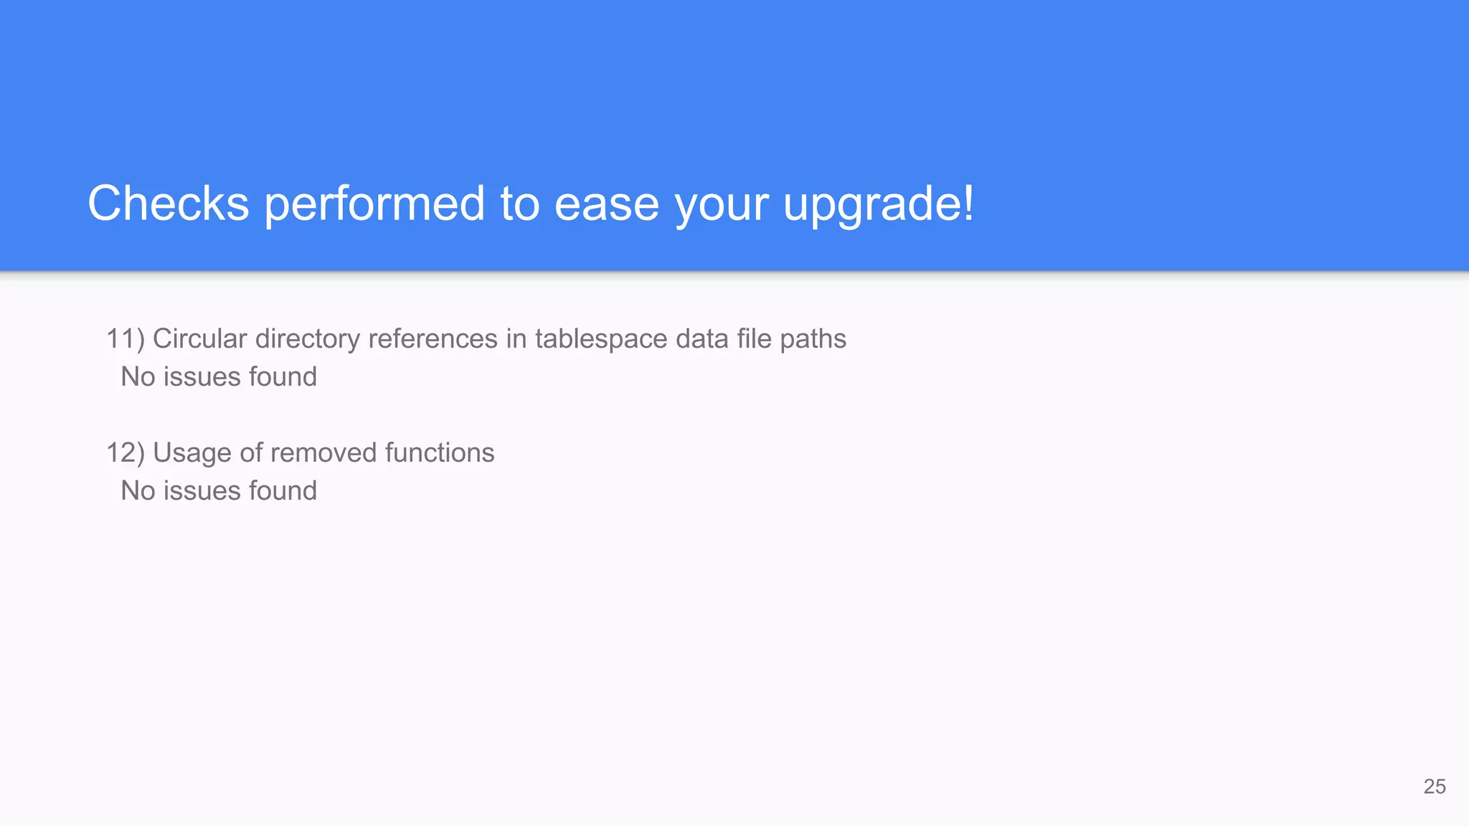Image resolution: width=1469 pixels, height=826 pixels.
Task: Select the word 'Checks' in the title
Action: pyautogui.click(x=169, y=203)
